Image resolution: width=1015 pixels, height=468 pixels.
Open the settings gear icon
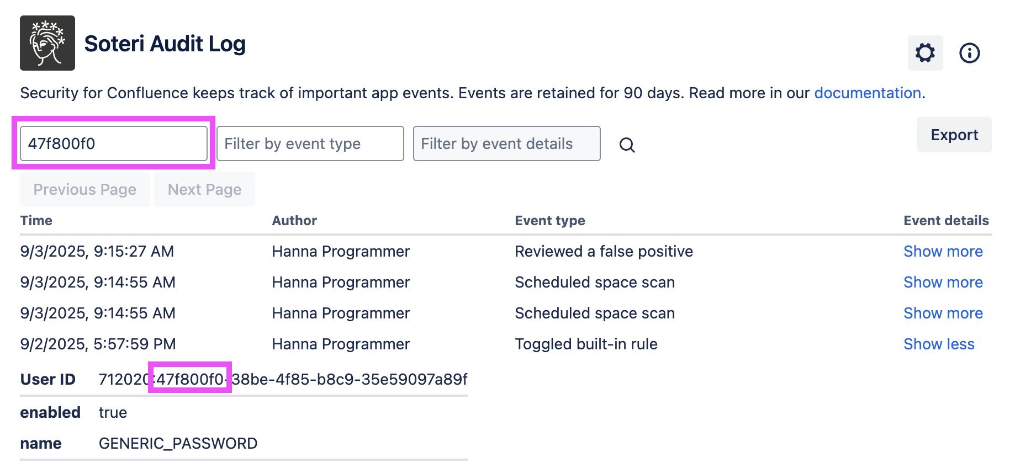925,53
